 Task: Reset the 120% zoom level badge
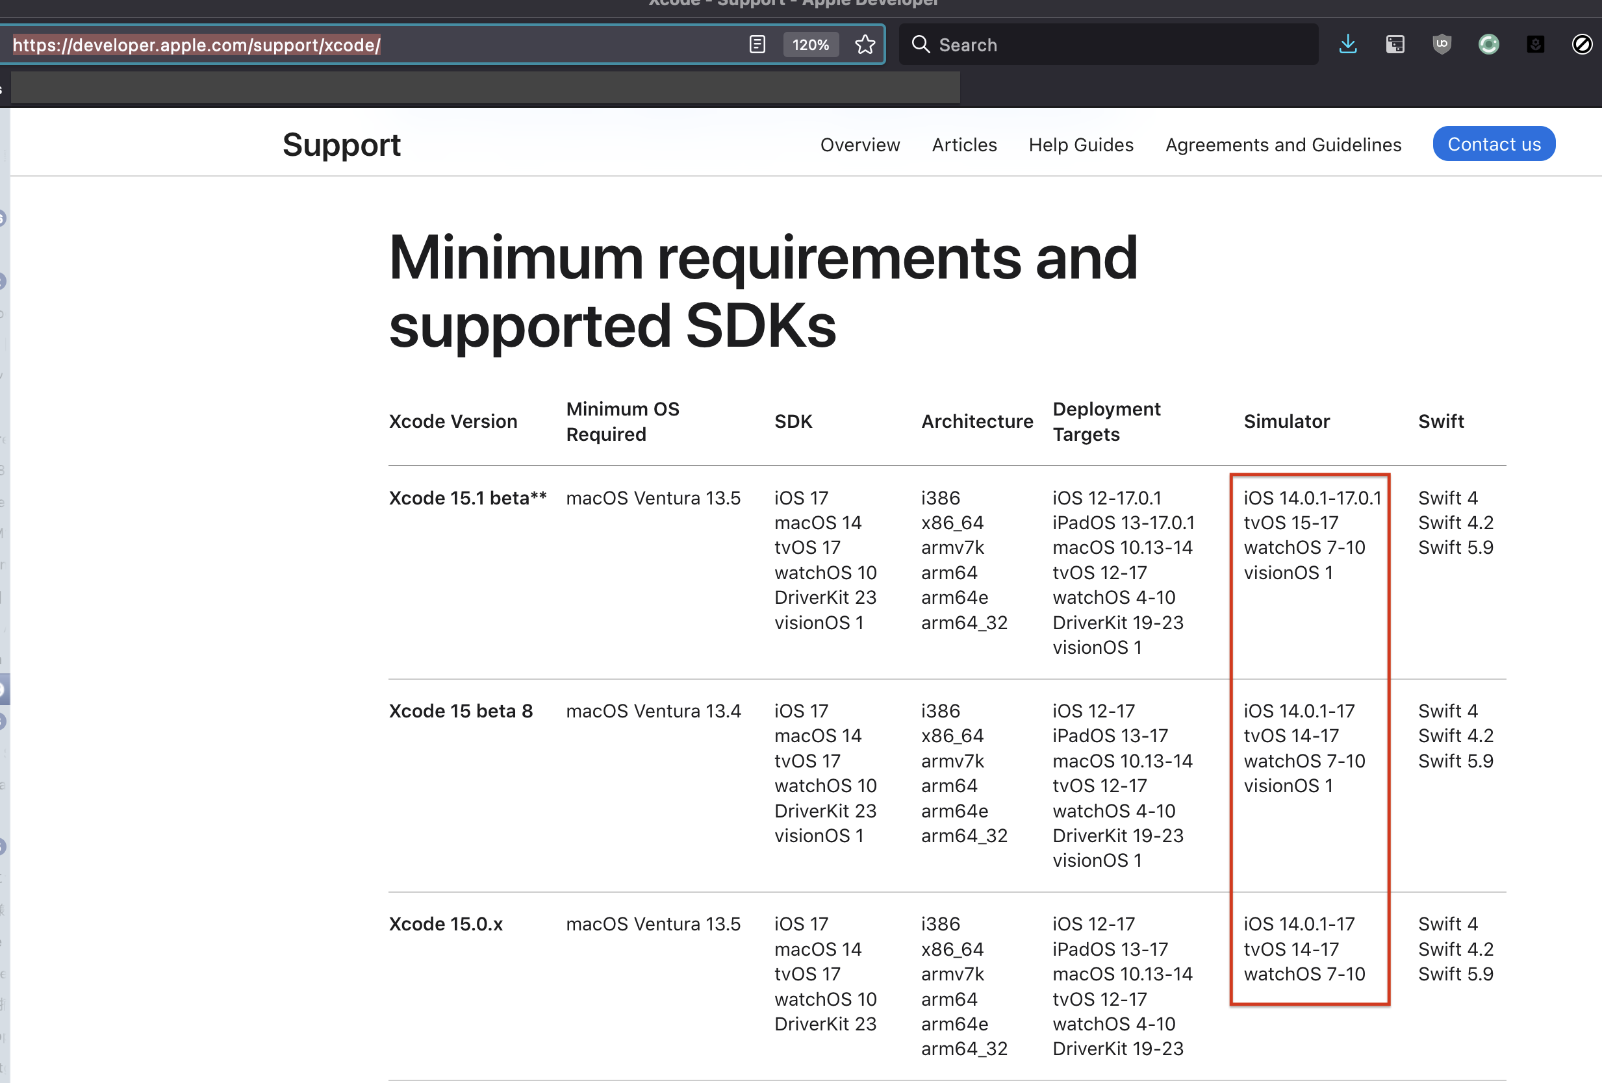pos(810,45)
